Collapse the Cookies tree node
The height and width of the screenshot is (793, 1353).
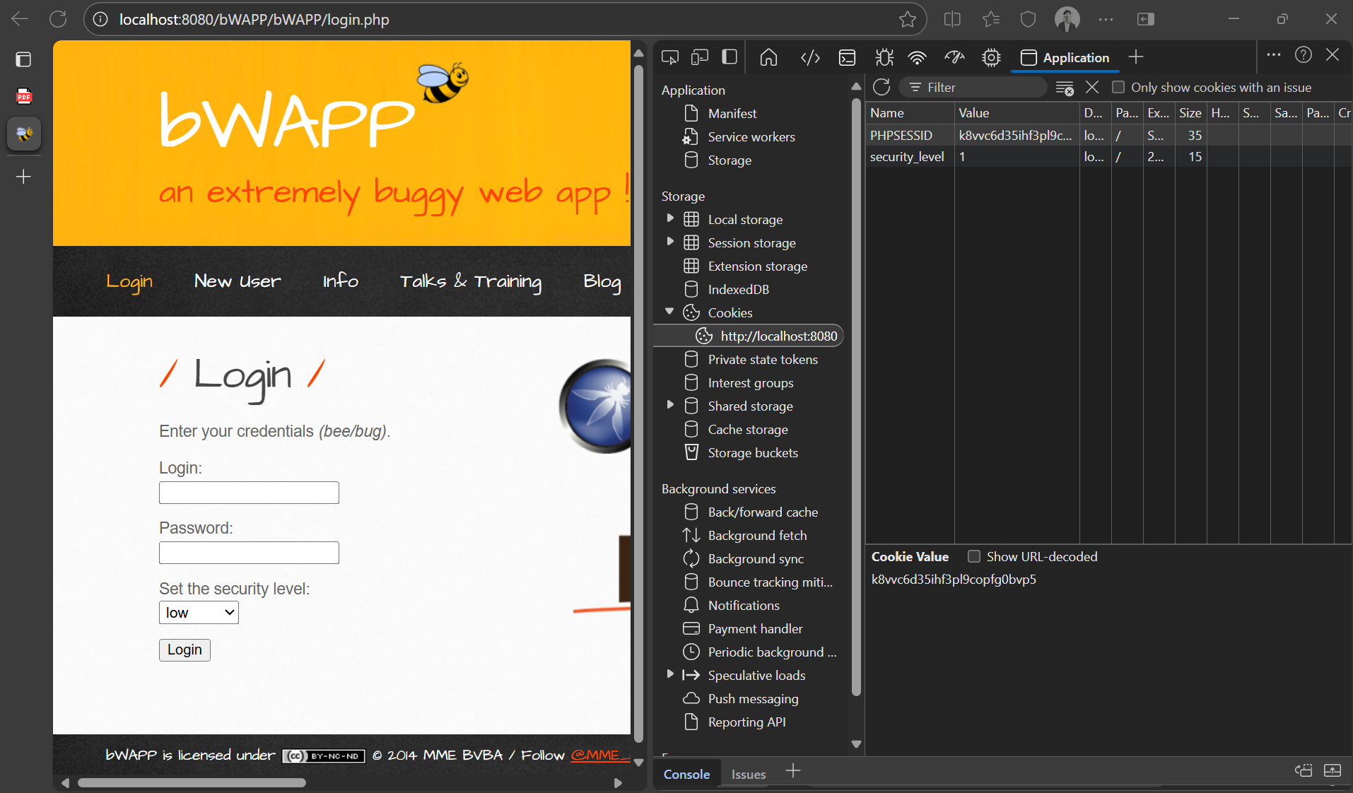tap(669, 312)
